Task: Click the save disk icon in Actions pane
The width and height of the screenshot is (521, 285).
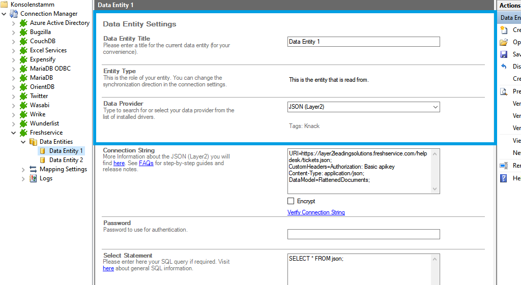Action: (x=504, y=54)
